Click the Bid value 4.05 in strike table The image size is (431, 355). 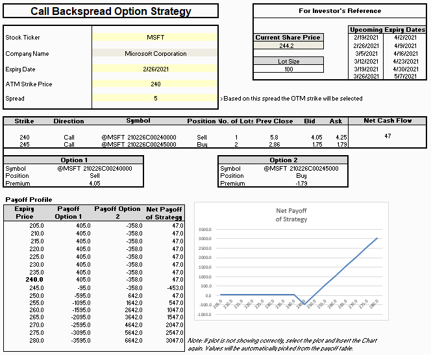click(x=317, y=137)
